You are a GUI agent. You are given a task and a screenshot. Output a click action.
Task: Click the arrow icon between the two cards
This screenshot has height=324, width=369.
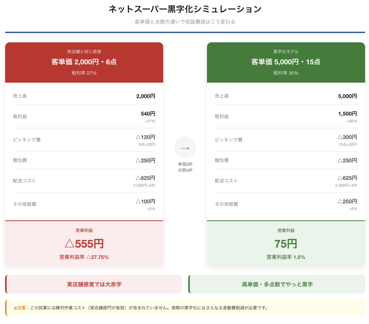pyautogui.click(x=185, y=147)
